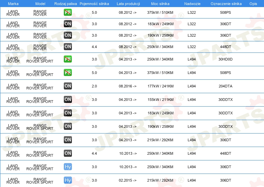The image size is (264, 187).
Task: Click the 5.0 capacity in the L494 row
Action: tap(94, 73)
